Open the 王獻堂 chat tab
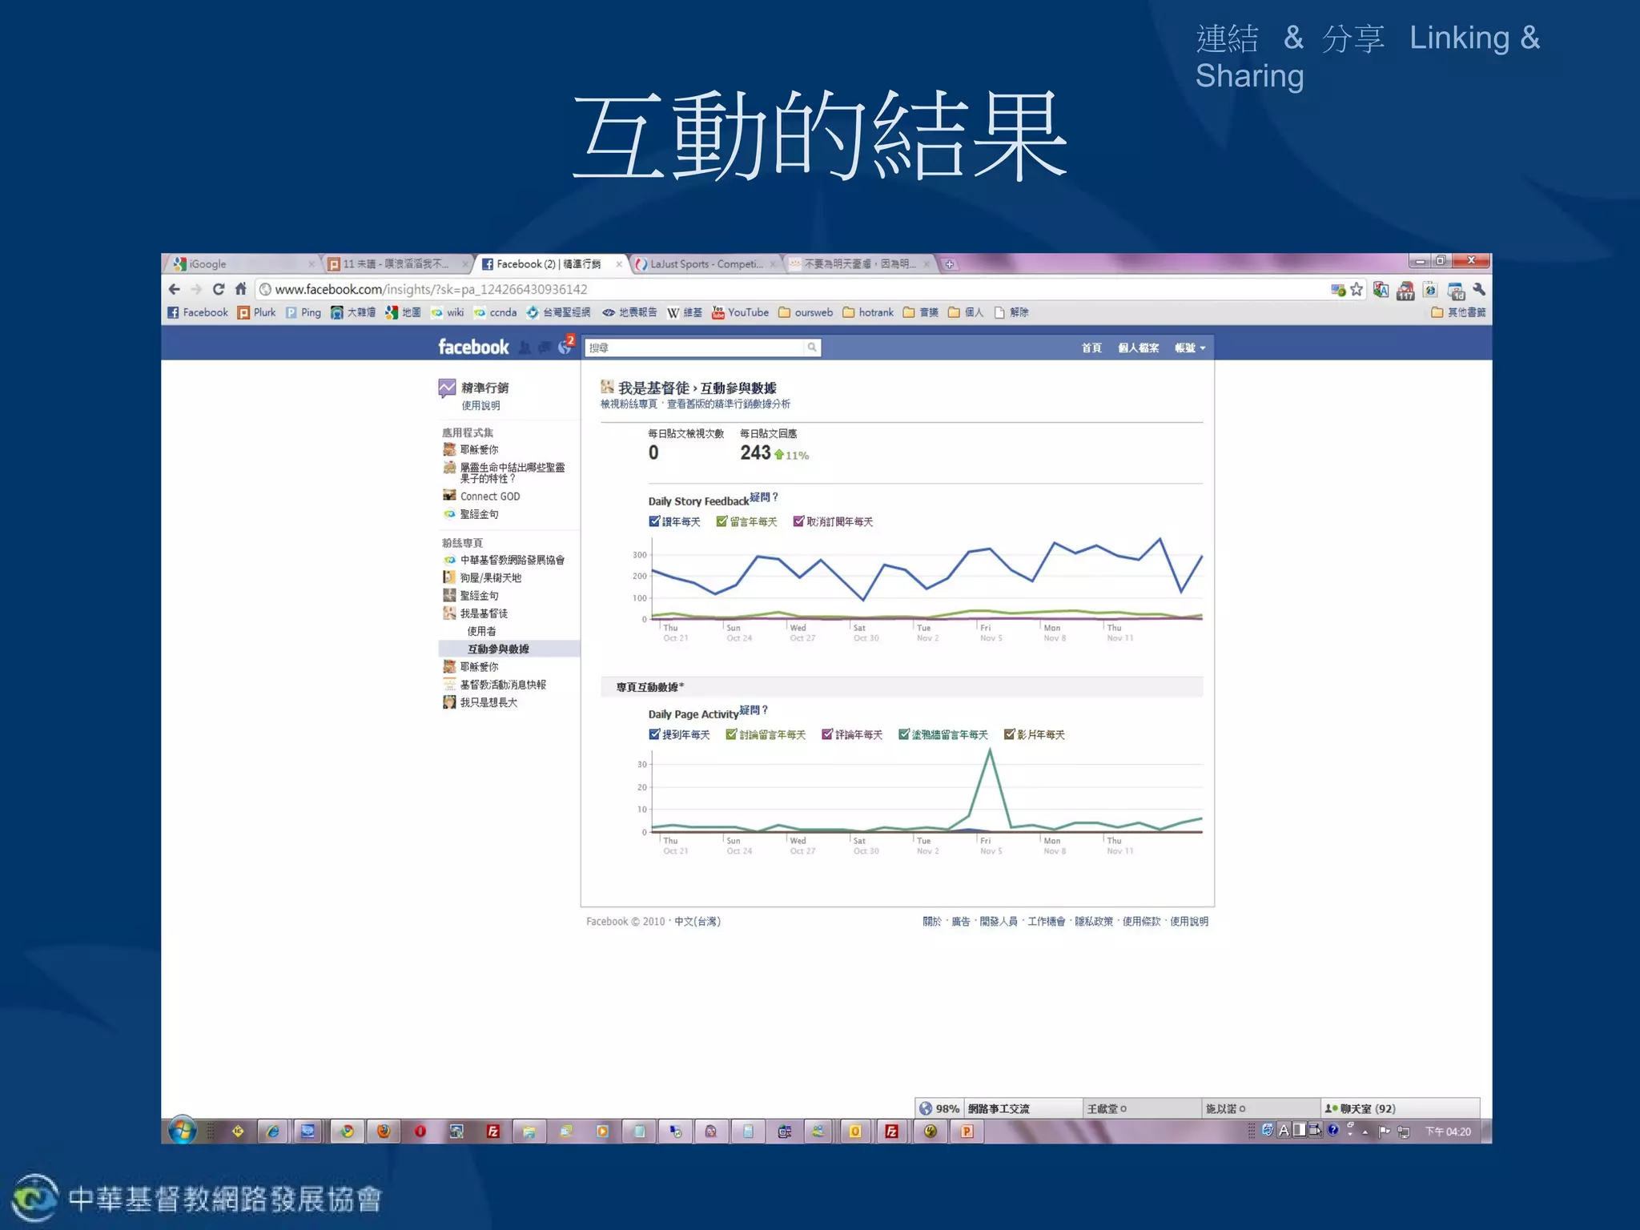This screenshot has height=1230, width=1640. click(1142, 1108)
